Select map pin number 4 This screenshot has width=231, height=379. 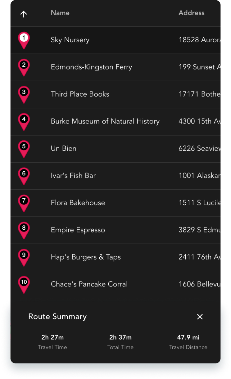pyautogui.click(x=24, y=121)
